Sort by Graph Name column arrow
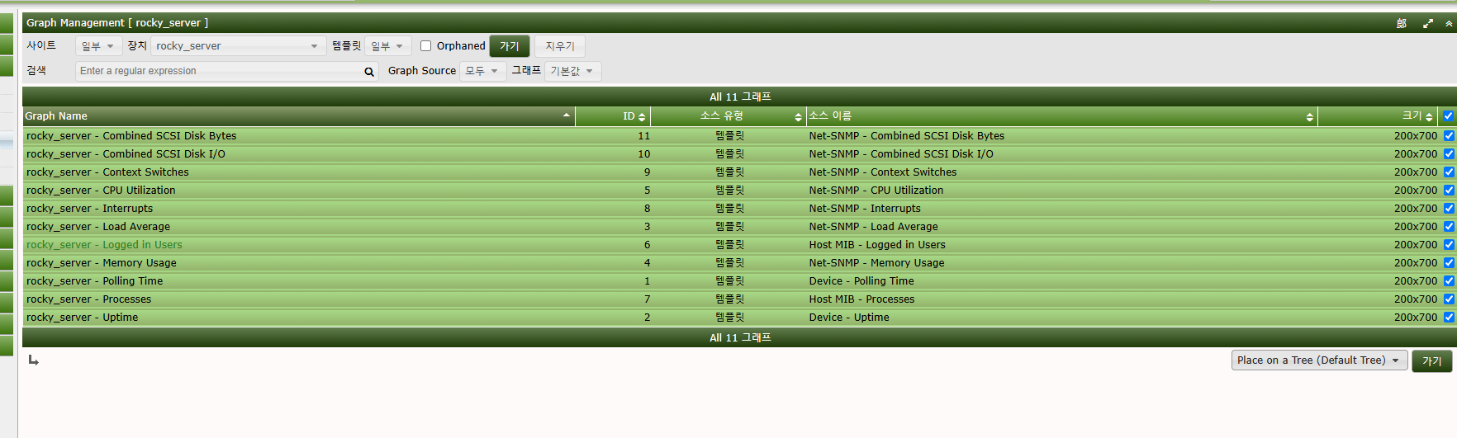The width and height of the screenshot is (1457, 438). (567, 115)
